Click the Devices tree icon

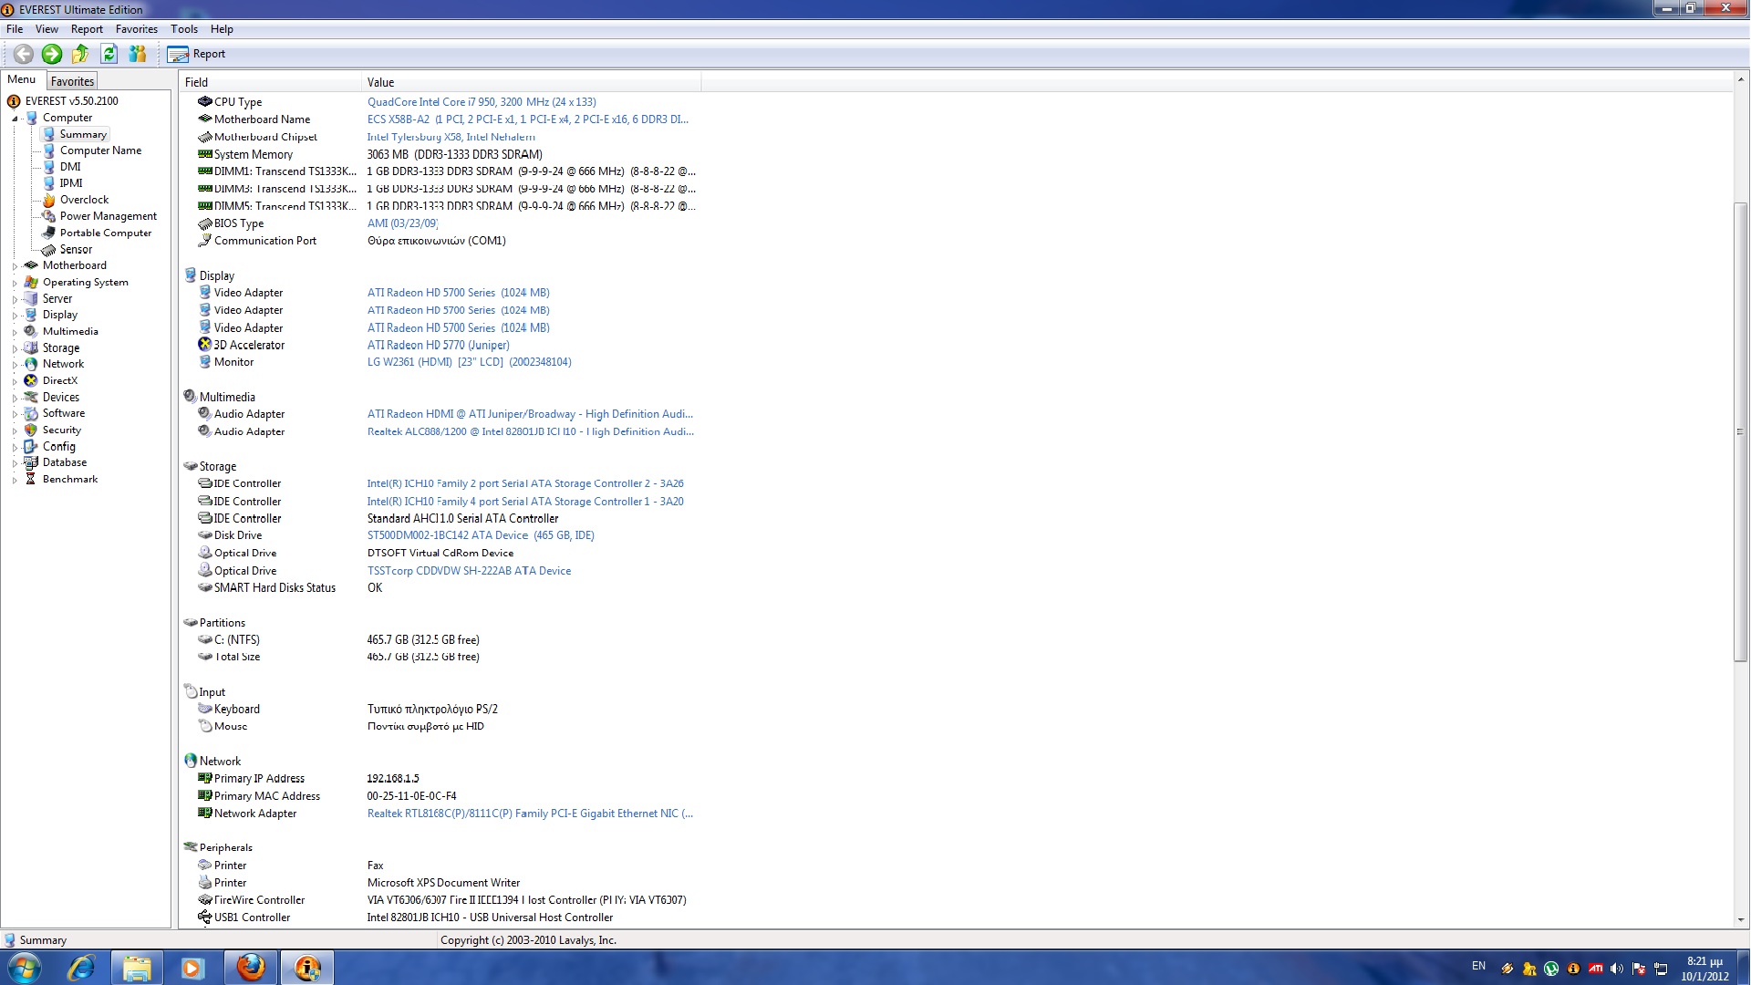(31, 397)
